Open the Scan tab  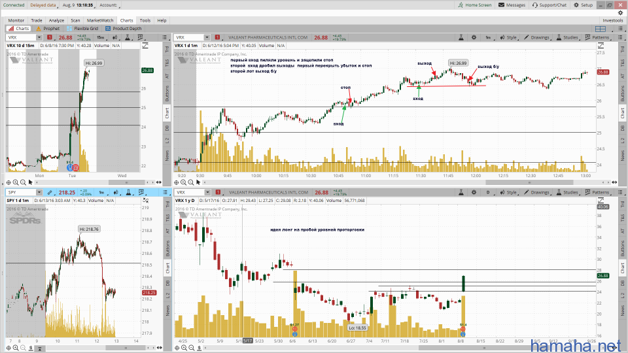pyautogui.click(x=75, y=20)
